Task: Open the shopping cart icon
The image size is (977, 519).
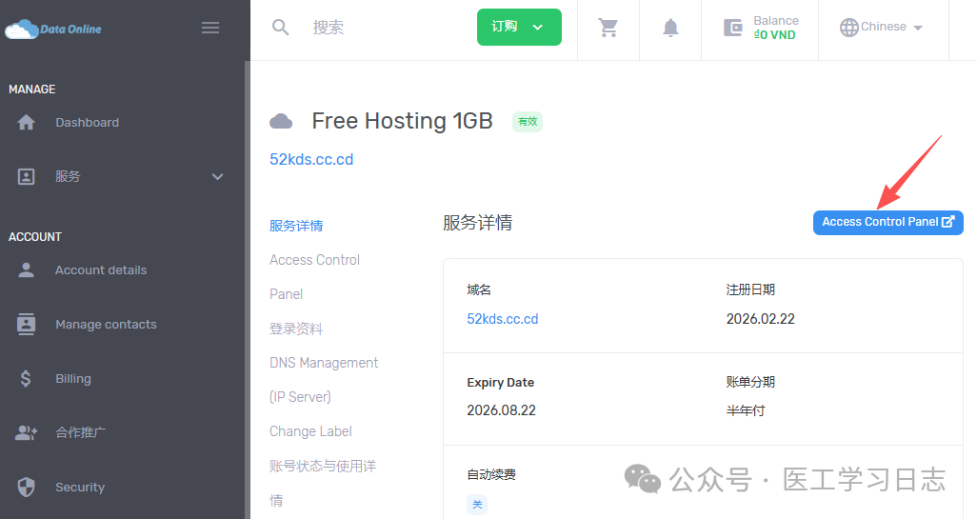Action: click(x=608, y=28)
